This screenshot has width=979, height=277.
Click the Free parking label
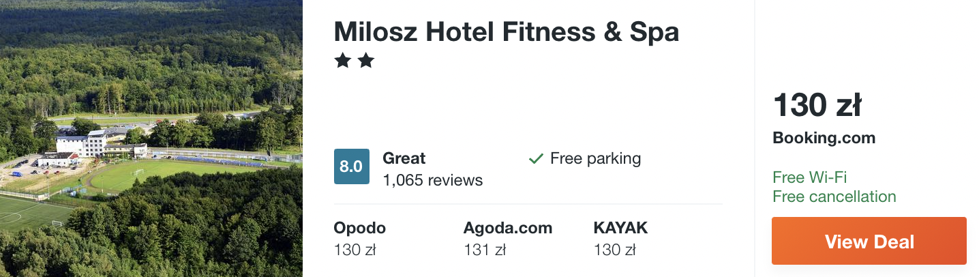tap(596, 158)
